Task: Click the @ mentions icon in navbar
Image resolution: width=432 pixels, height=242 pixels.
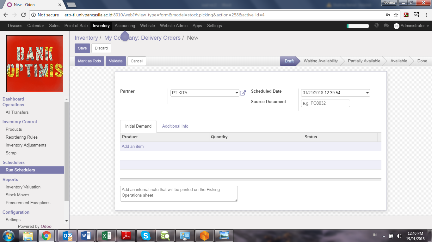Action: (x=376, y=26)
